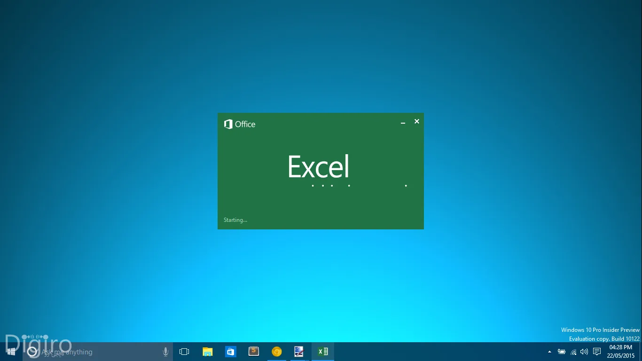Launch File Explorer from the taskbar
642x361 pixels.
207,352
